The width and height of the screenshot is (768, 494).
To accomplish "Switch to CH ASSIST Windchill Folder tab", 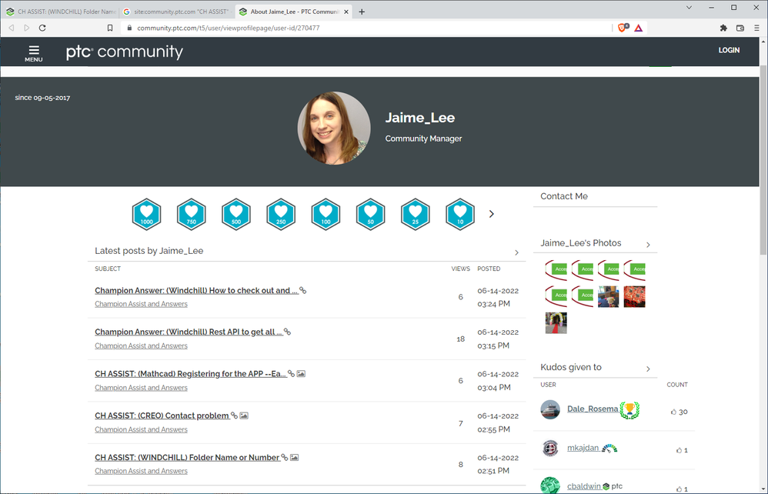I will pos(62,12).
